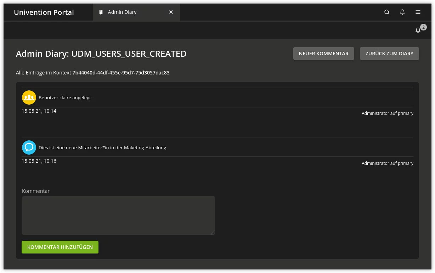Viewport: 435px width, 273px height.
Task: Go to Univention Portal home
Action: coord(44,12)
